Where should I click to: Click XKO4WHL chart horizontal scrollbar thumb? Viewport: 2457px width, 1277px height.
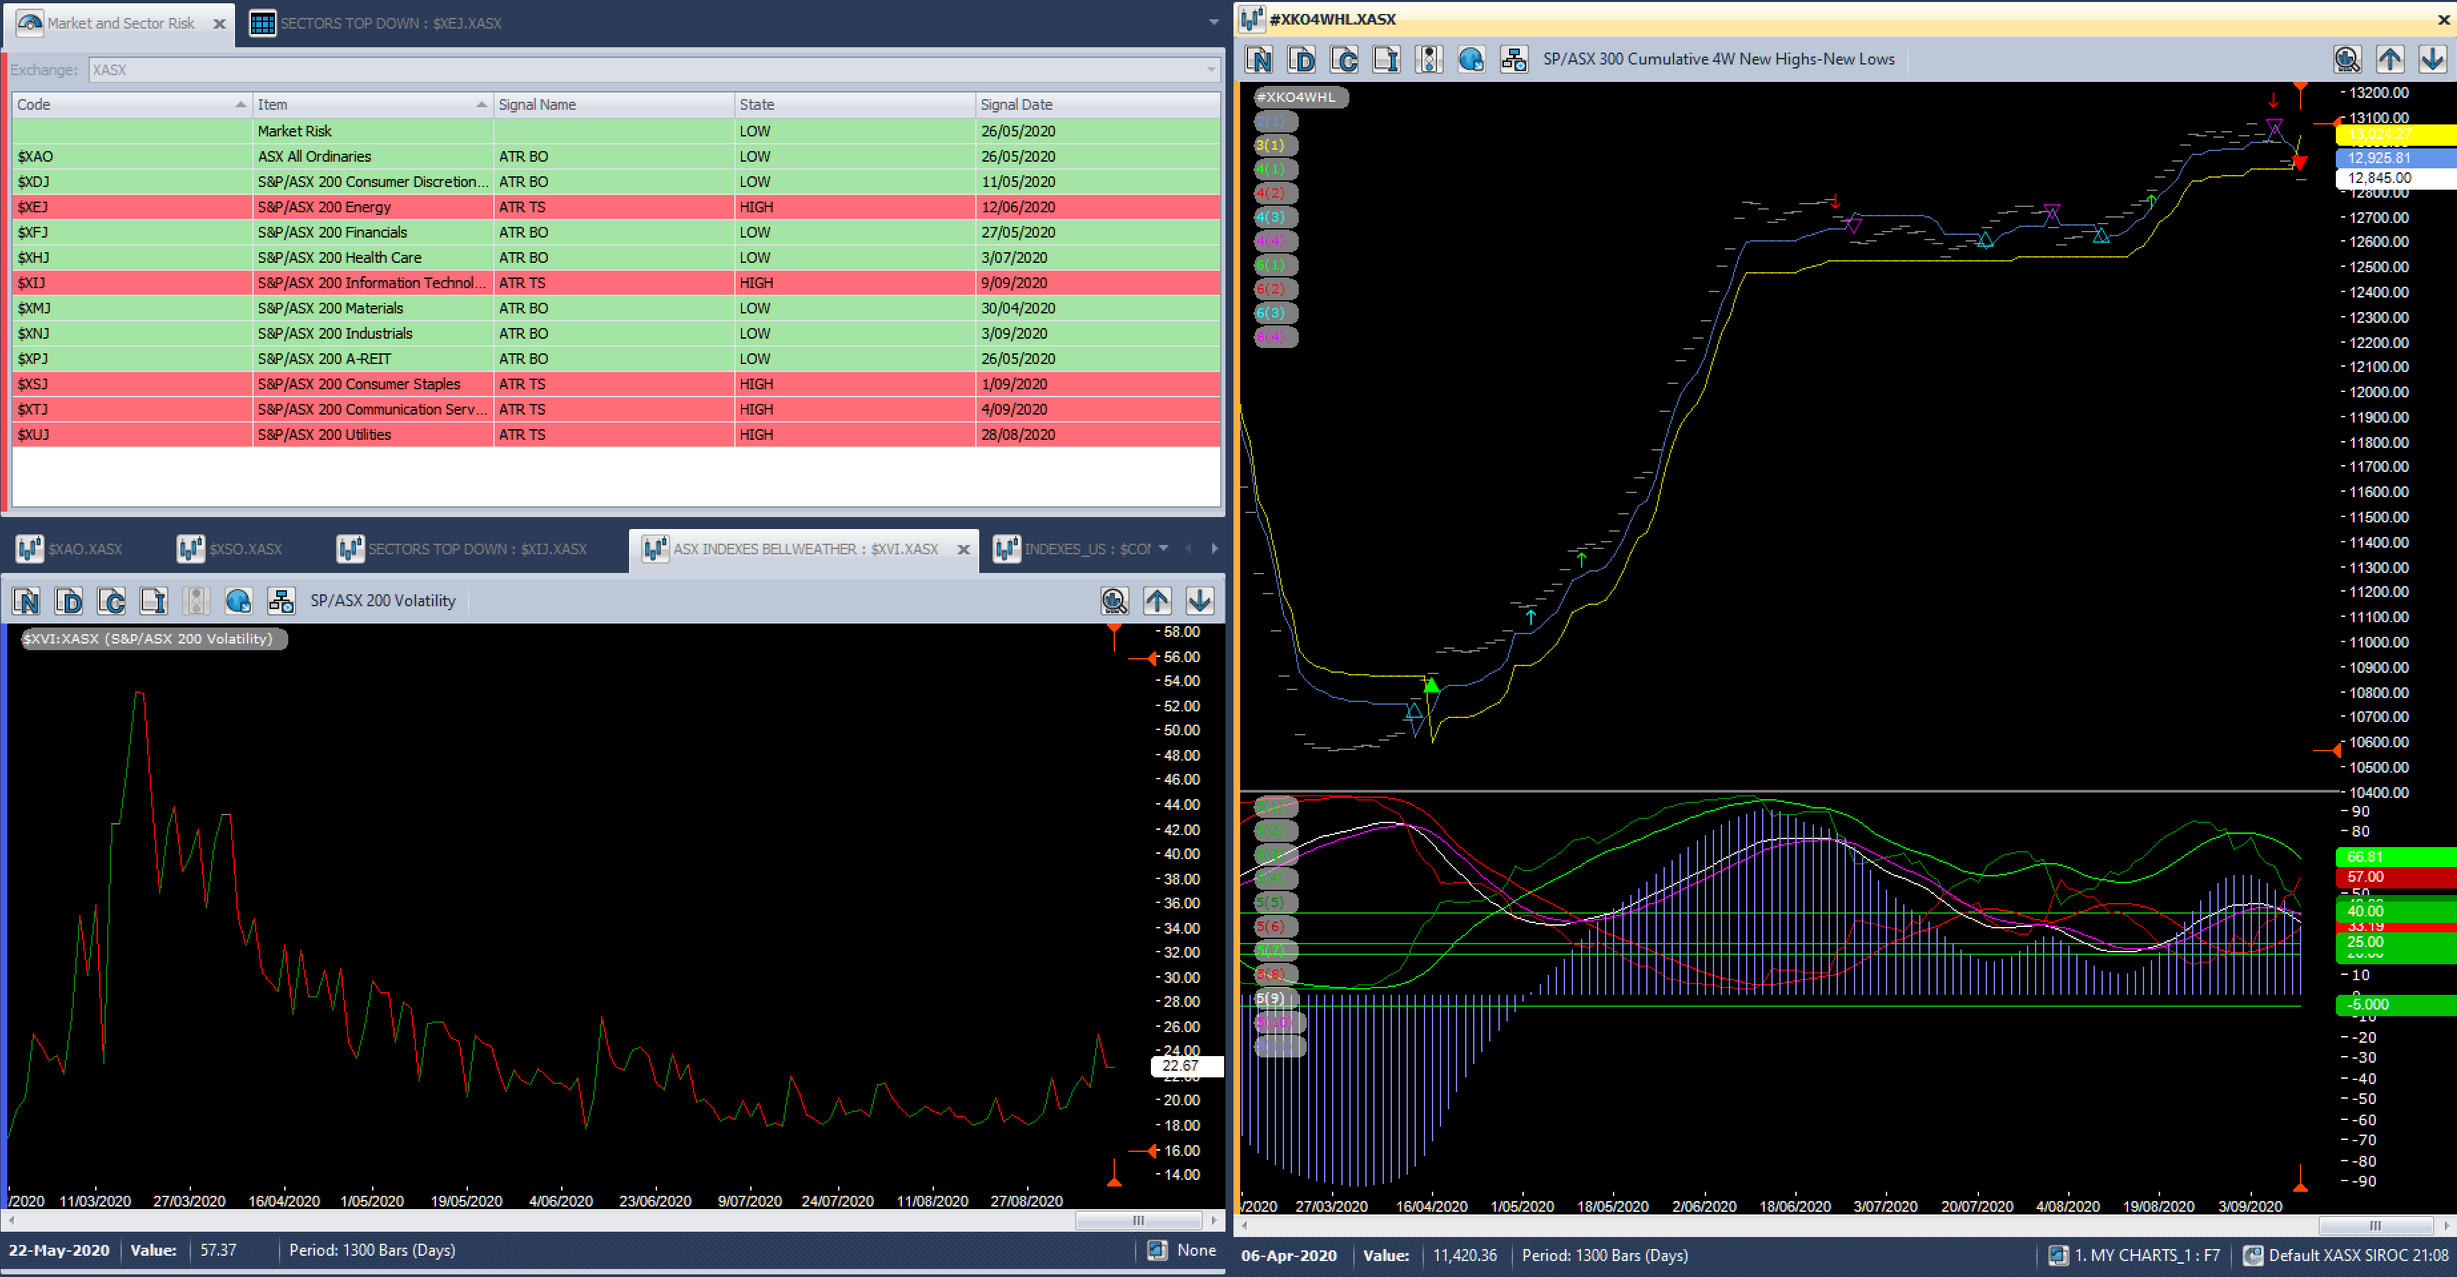coord(2375,1226)
